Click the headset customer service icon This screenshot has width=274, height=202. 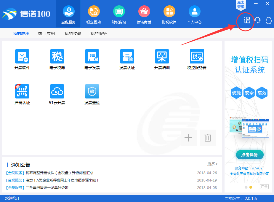point(258,20)
